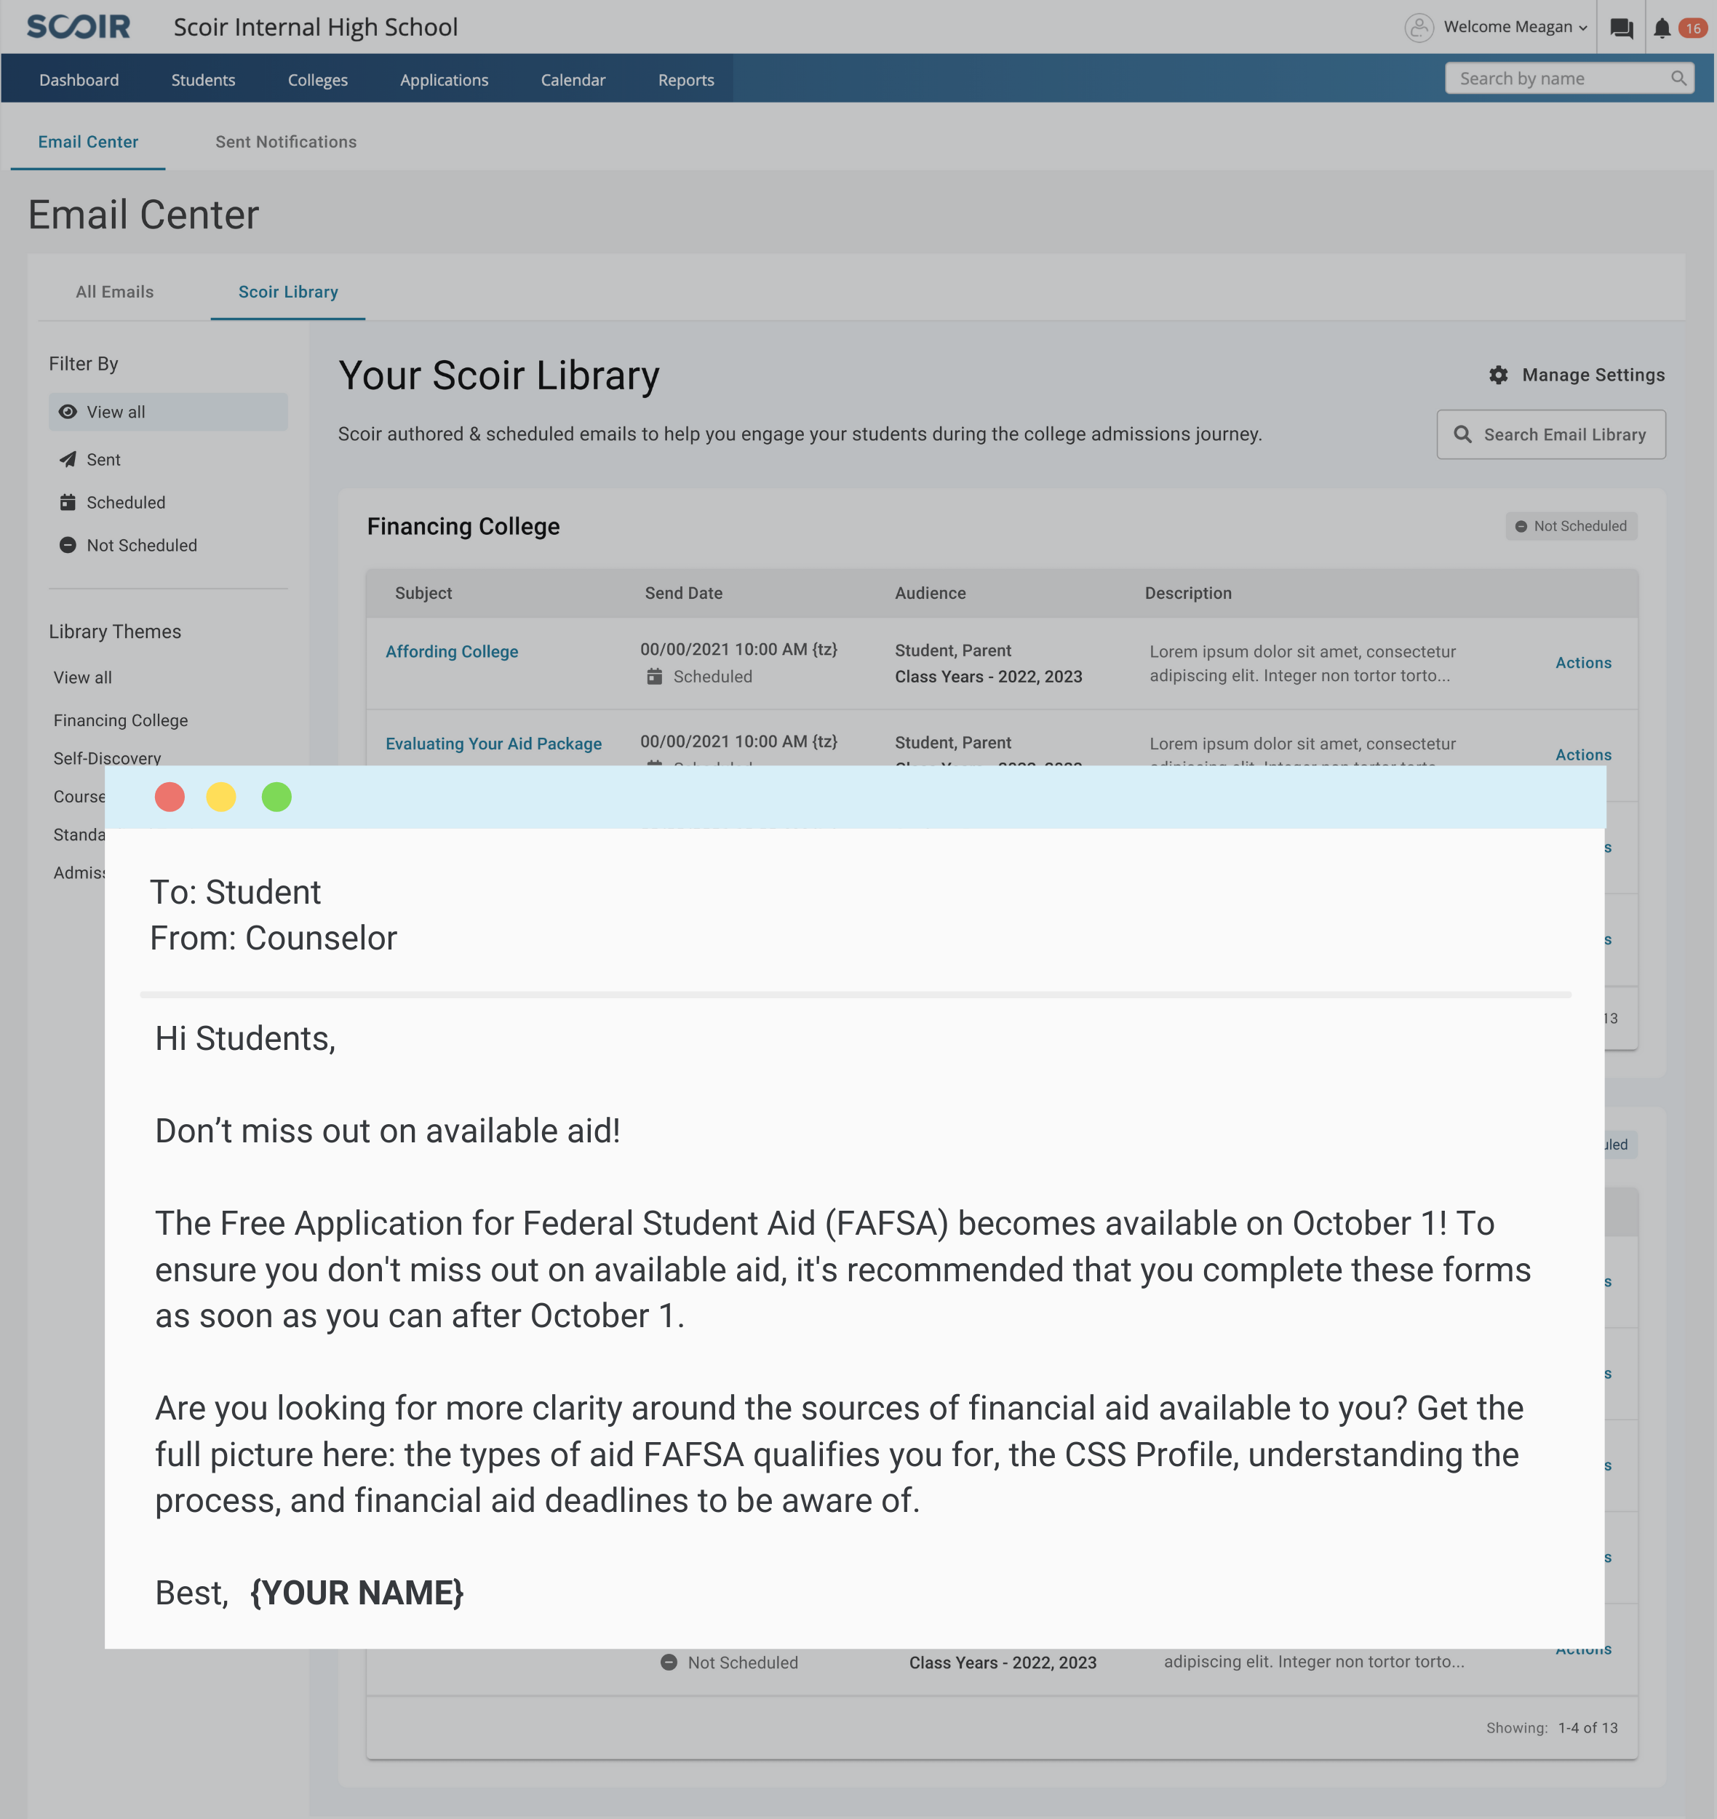Click {YOUR NAME} placeholder in email

click(357, 1592)
